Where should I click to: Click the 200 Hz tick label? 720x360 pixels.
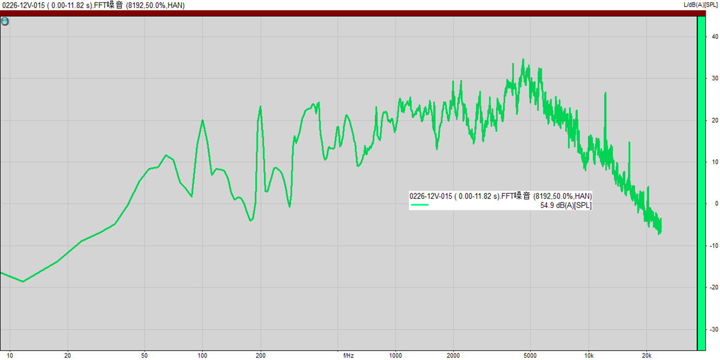pos(261,356)
